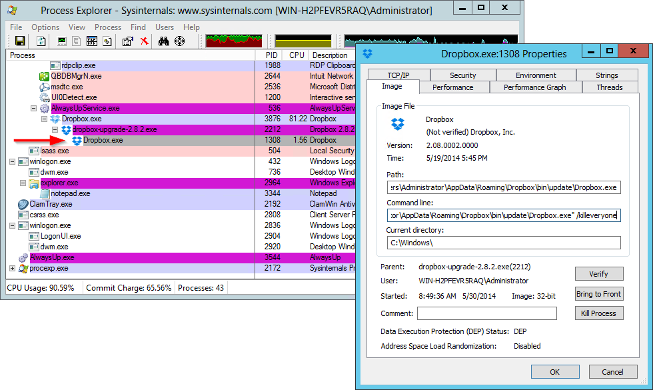Select the lsass.exe process row
653x390 pixels.
click(x=181, y=151)
